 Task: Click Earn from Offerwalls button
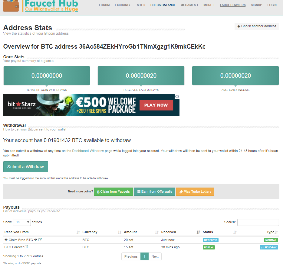tap(154, 191)
